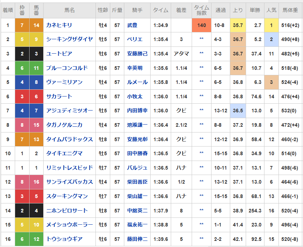
Task: Open horse アジュディミツオー
Action: (70, 111)
